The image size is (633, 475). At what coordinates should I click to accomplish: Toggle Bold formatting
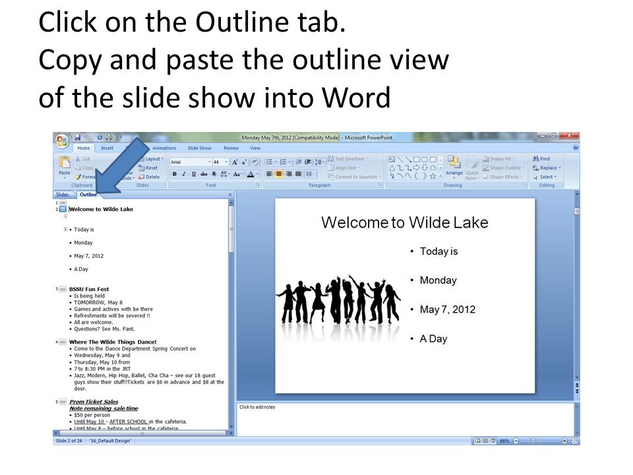(x=174, y=174)
